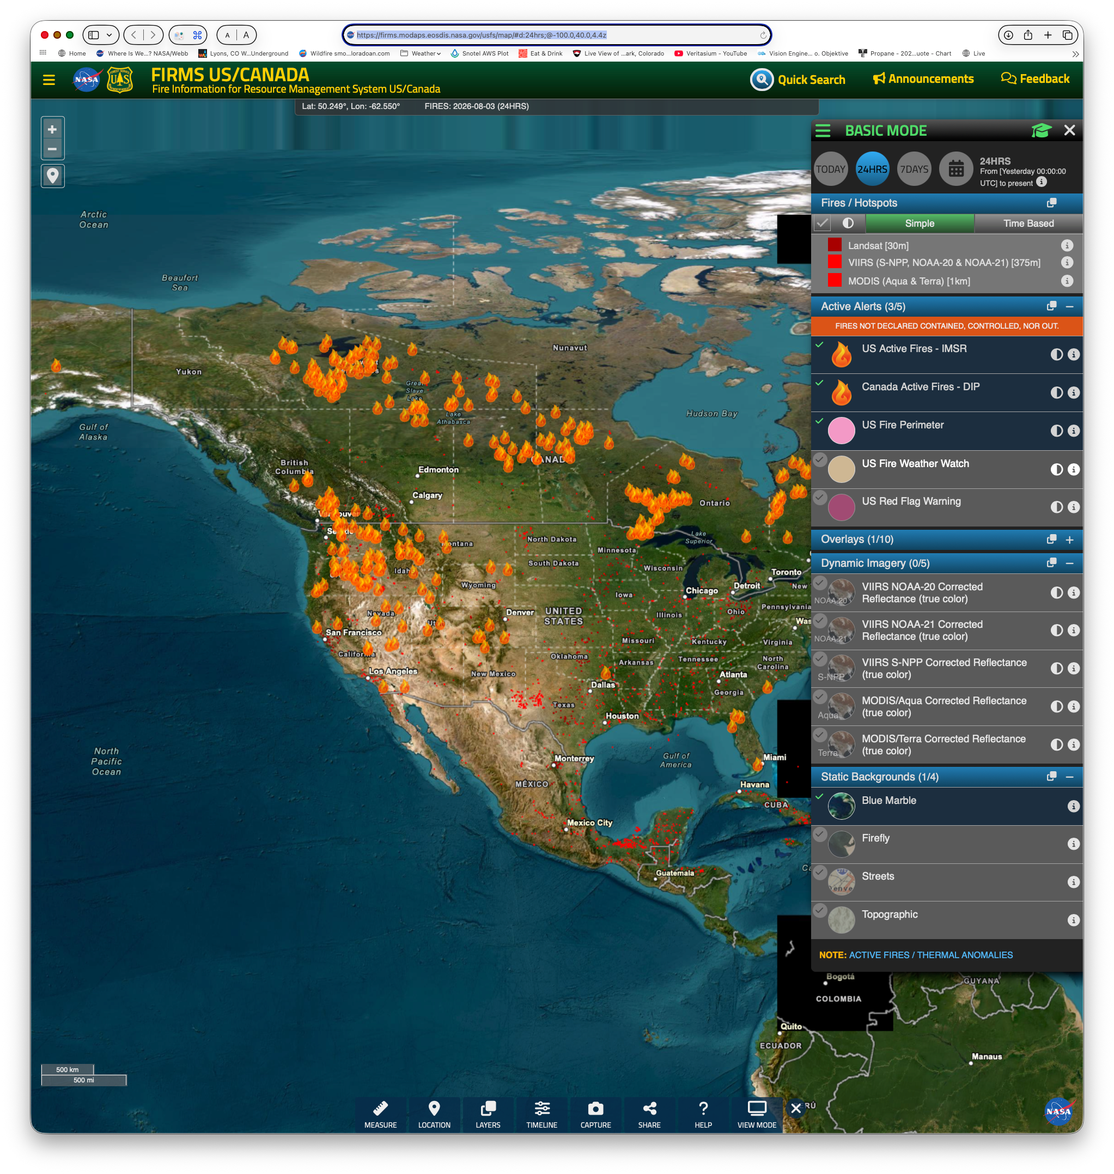Open the Layers panel button
1114x1174 pixels.
point(488,1114)
